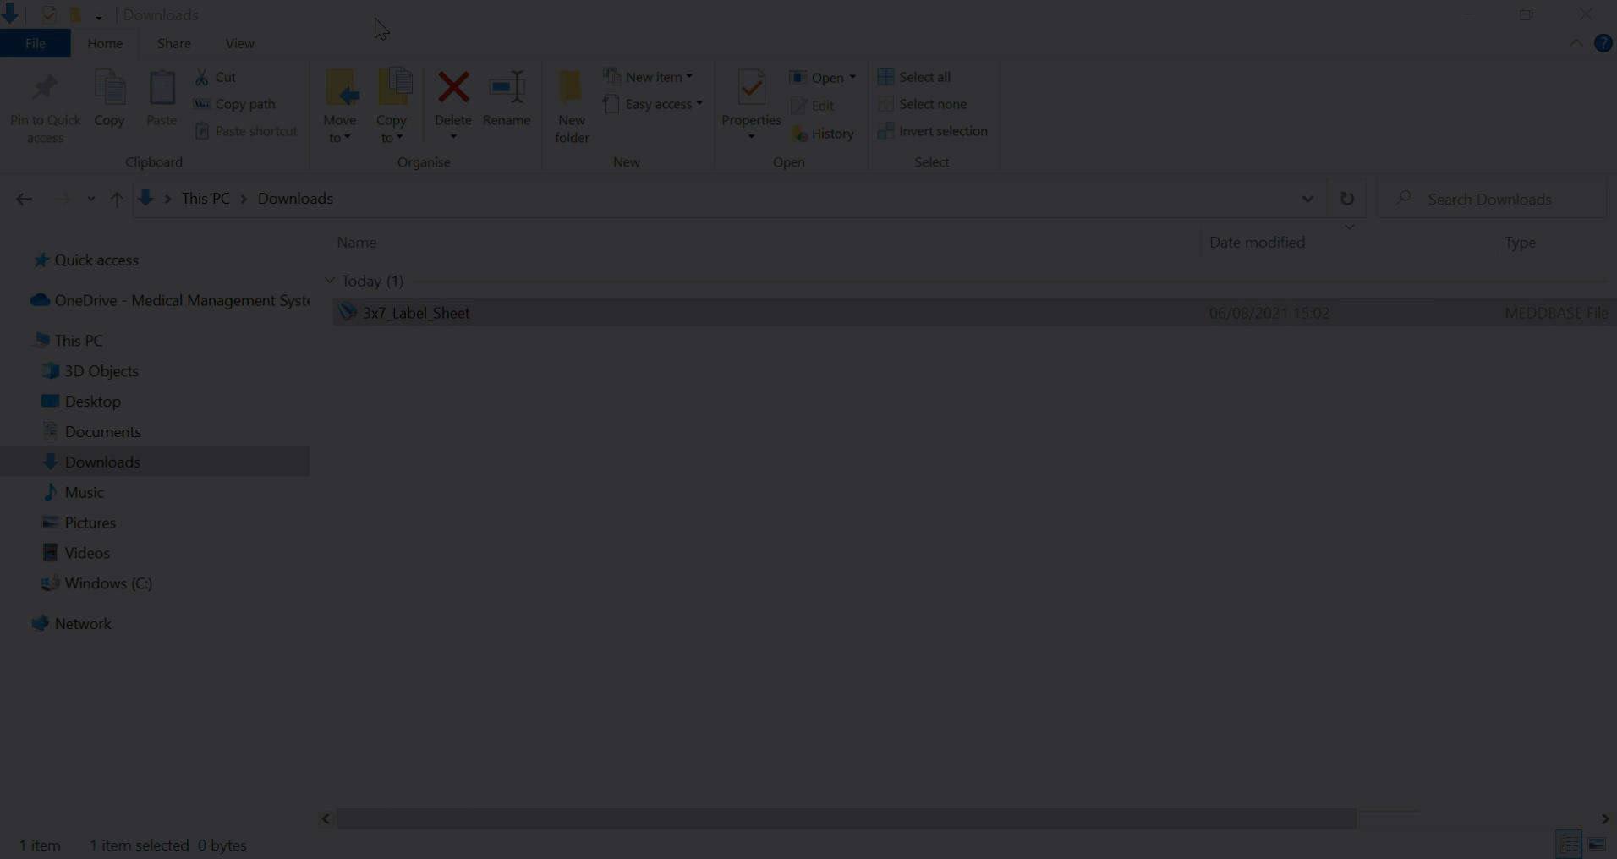Open the Easy access dropdown
Screen dimensions: 1617x859
click(653, 104)
